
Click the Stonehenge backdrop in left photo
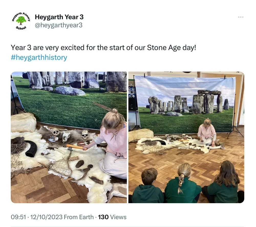pos(70,96)
